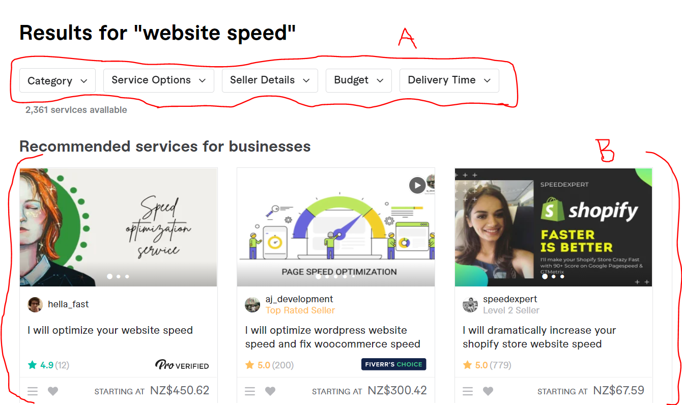Image resolution: width=682 pixels, height=405 pixels.
Task: Play the aj_development gig video
Action: pos(417,185)
